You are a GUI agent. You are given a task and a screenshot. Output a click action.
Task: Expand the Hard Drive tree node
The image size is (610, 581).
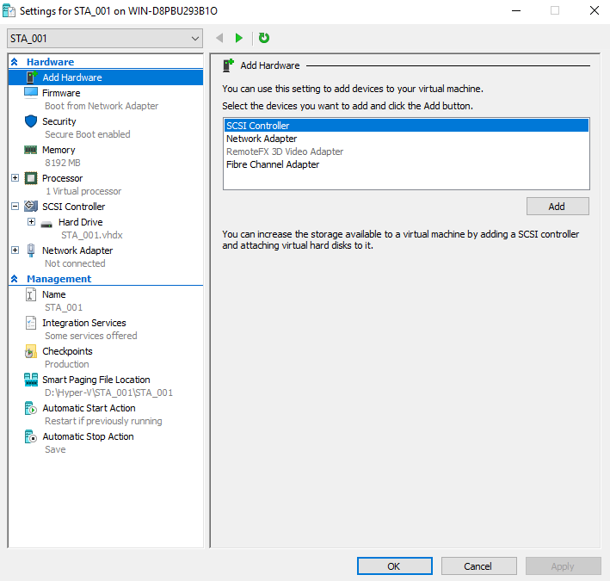click(32, 222)
